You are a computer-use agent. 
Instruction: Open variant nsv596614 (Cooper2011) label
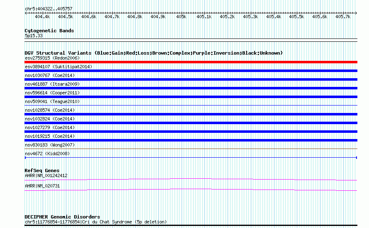tap(52, 93)
